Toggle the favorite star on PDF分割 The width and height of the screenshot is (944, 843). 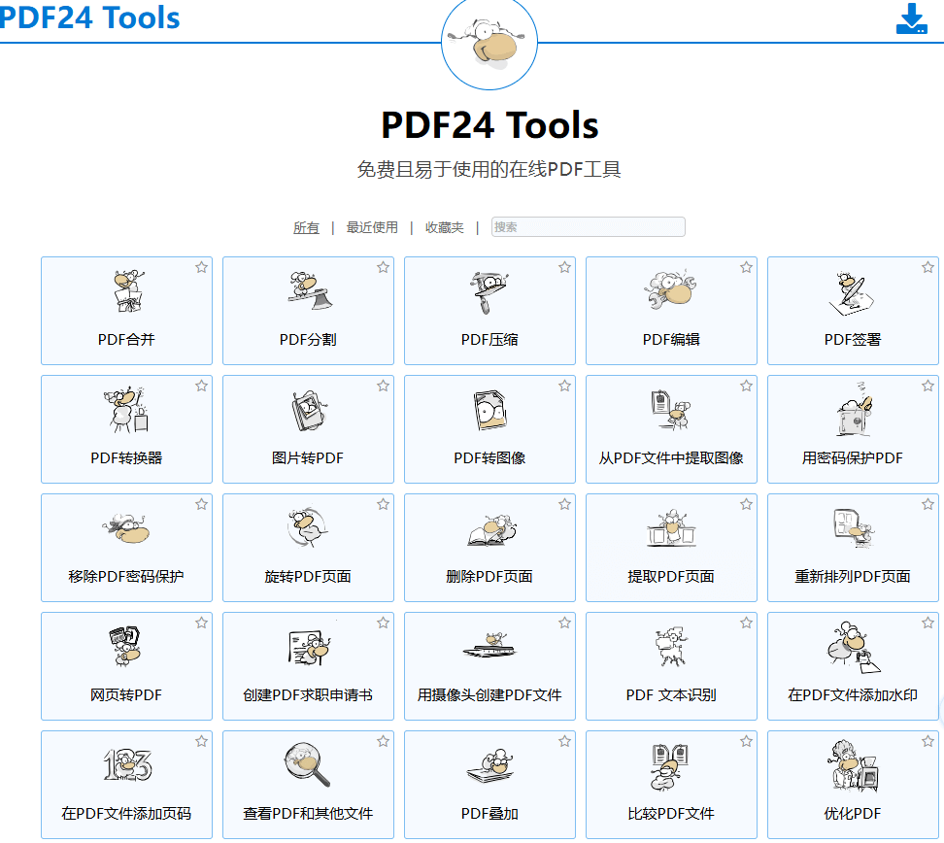pos(383,267)
